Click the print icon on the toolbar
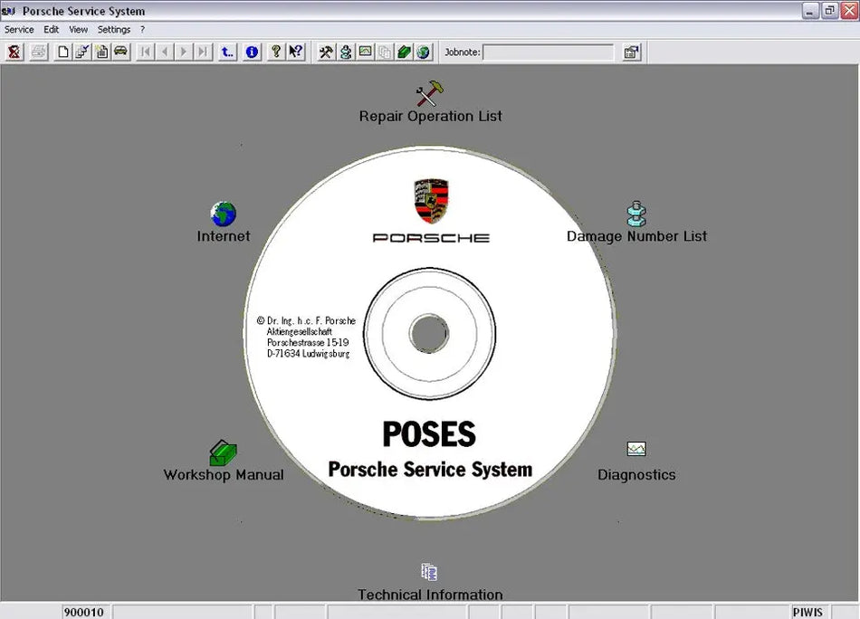 click(x=38, y=52)
